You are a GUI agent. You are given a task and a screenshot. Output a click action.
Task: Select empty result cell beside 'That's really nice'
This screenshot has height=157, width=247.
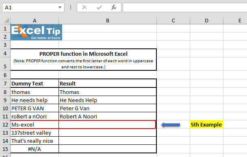pyautogui.click(x=107, y=141)
